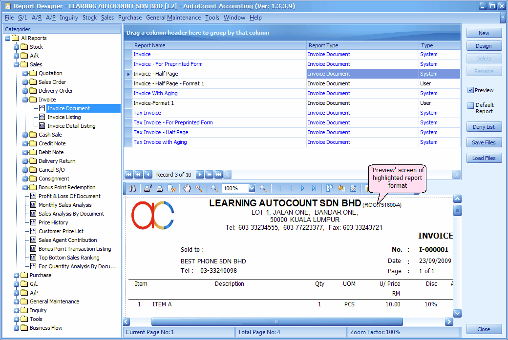Uncheck the Preview checkbox
Screen dimensions: 508x340
[471, 90]
